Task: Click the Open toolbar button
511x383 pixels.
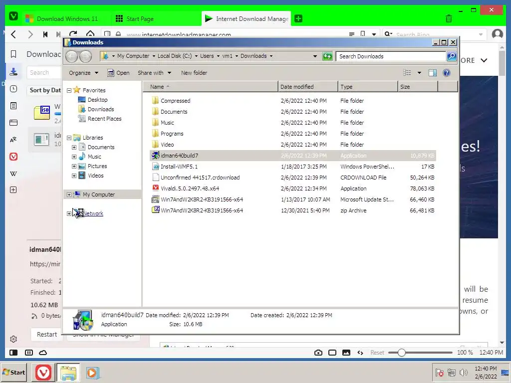Action: pos(118,73)
